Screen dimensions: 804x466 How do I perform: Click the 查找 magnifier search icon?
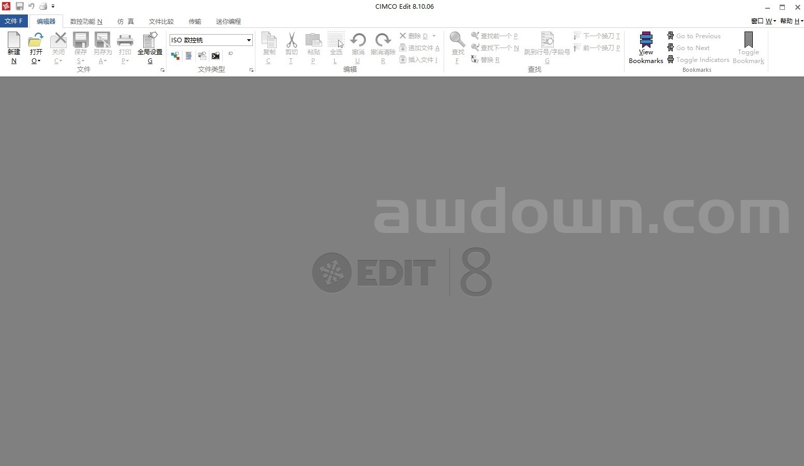point(458,40)
